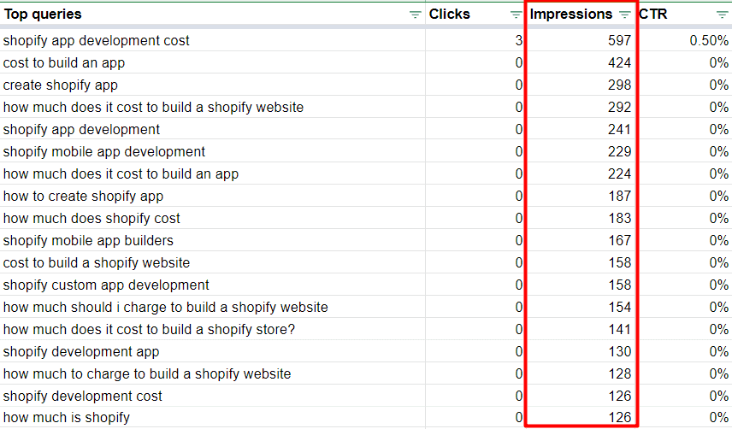Click the impressions value 597

[619, 41]
